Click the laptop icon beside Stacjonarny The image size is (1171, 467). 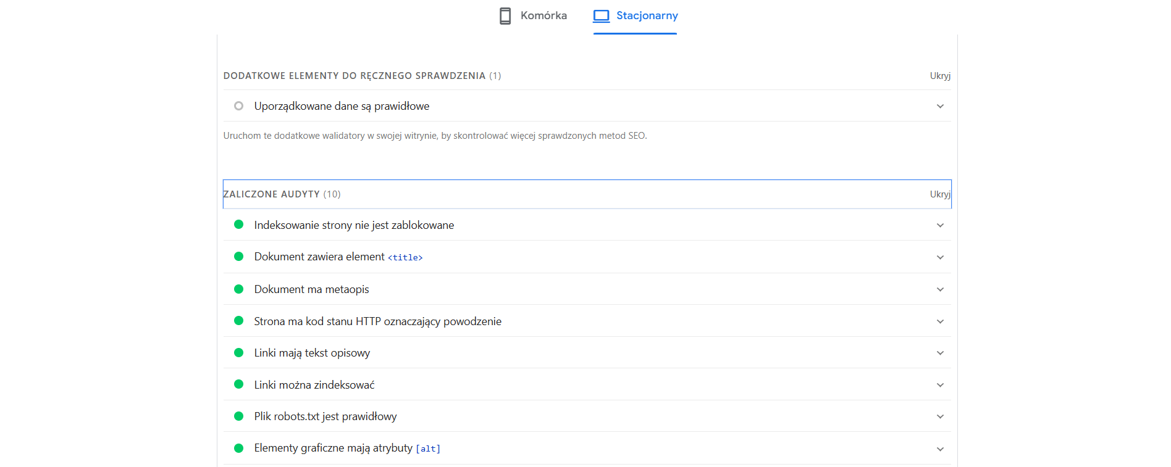[x=600, y=15]
